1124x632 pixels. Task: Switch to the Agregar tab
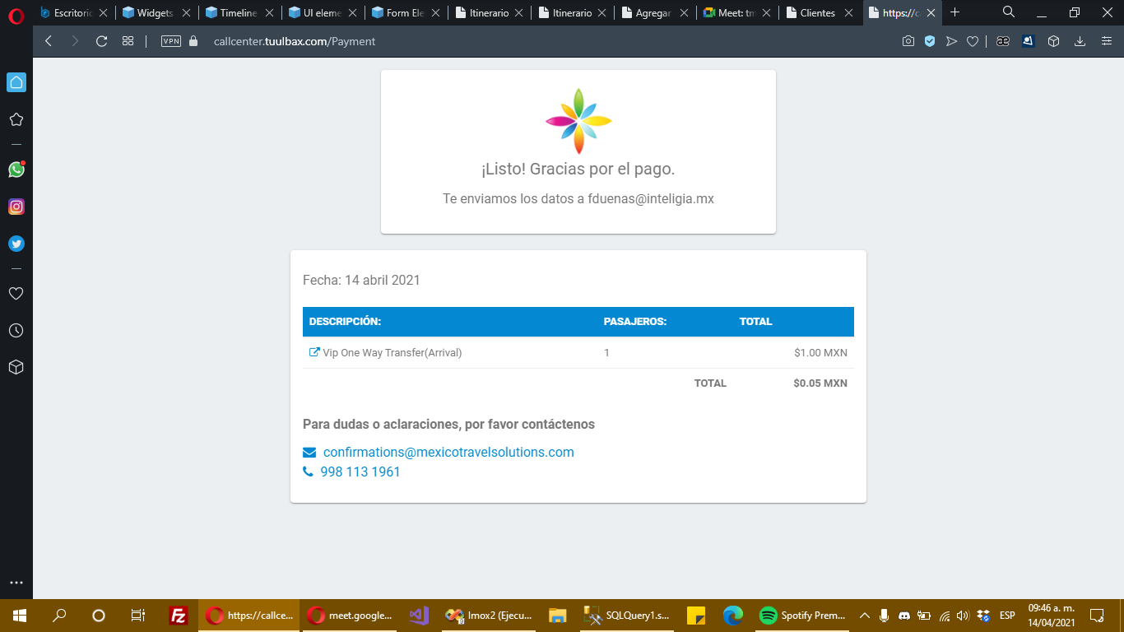655,12
